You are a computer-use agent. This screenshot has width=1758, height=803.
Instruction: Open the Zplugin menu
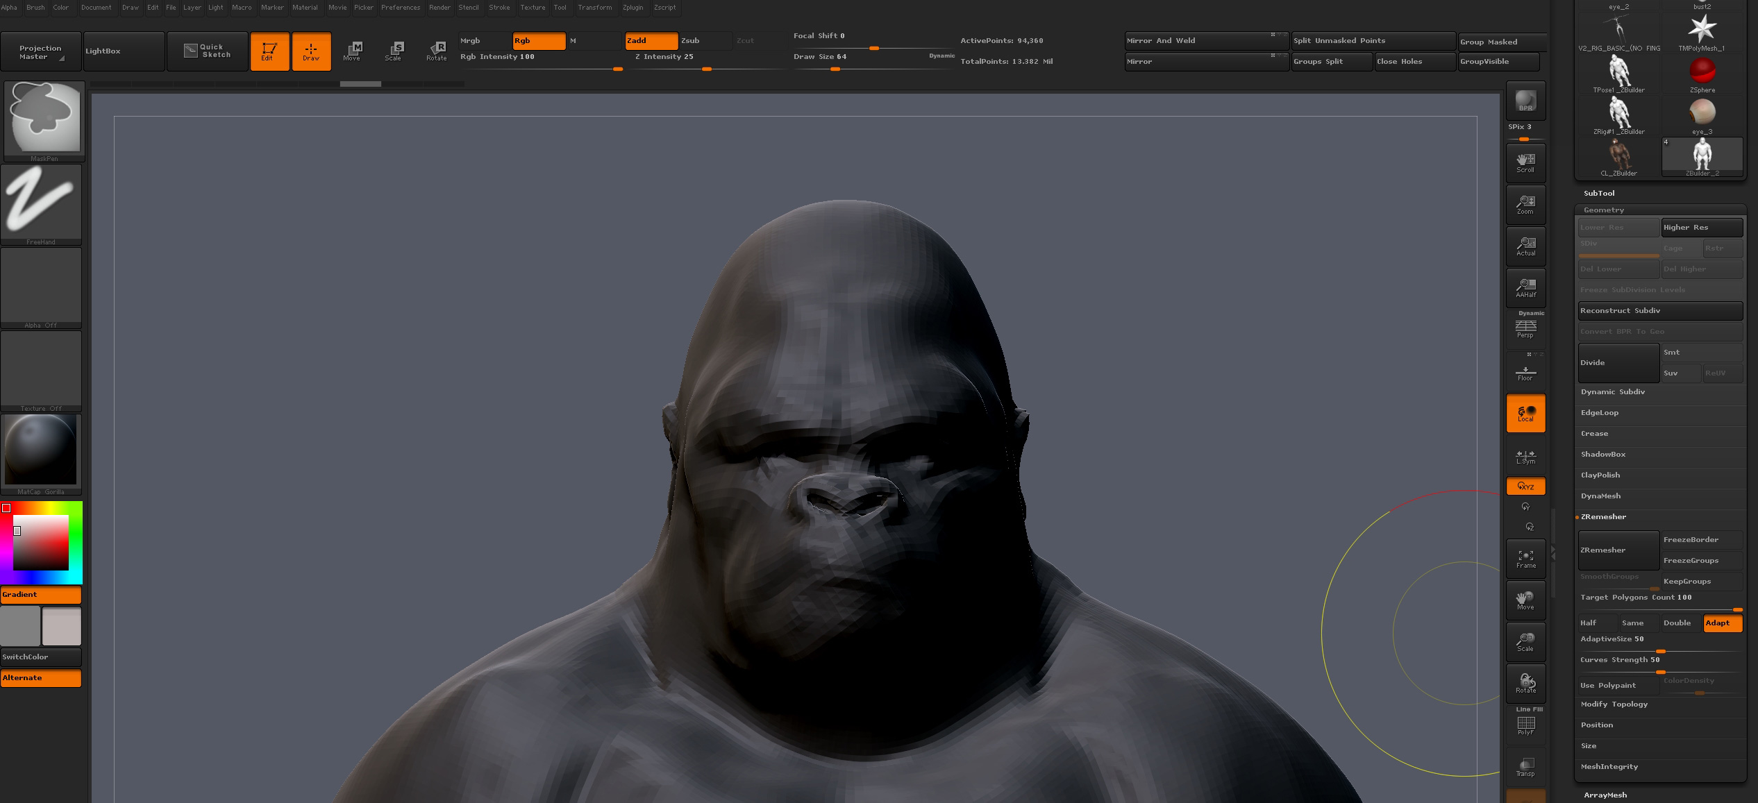(633, 8)
